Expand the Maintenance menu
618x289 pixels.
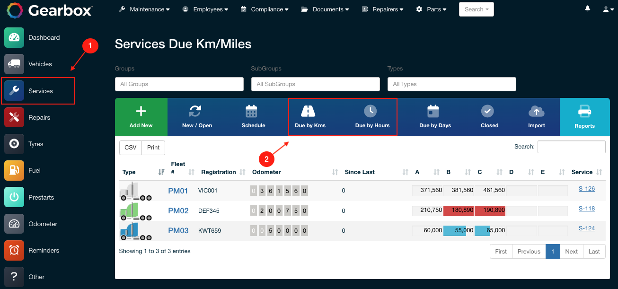pos(144,9)
